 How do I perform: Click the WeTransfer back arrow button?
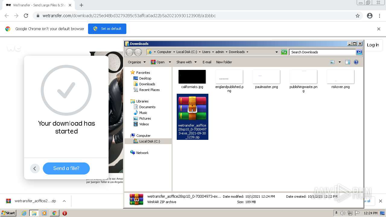[35, 168]
